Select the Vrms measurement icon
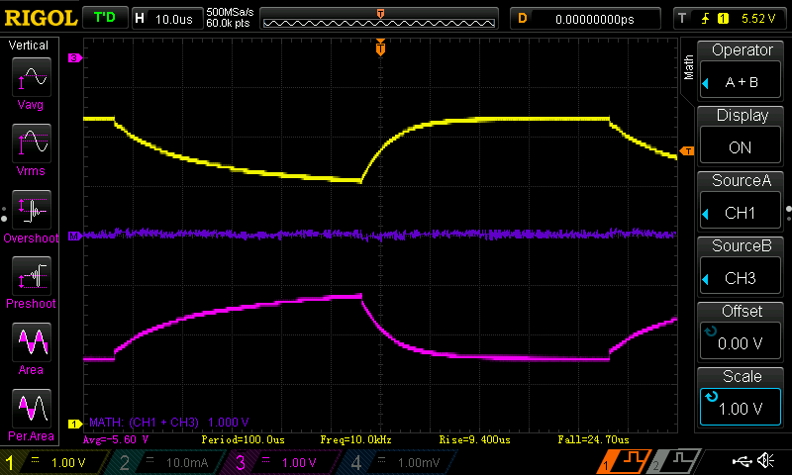This screenshot has height=475, width=792. [x=33, y=149]
